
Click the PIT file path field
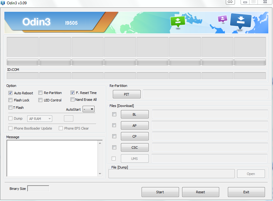pos(205,94)
